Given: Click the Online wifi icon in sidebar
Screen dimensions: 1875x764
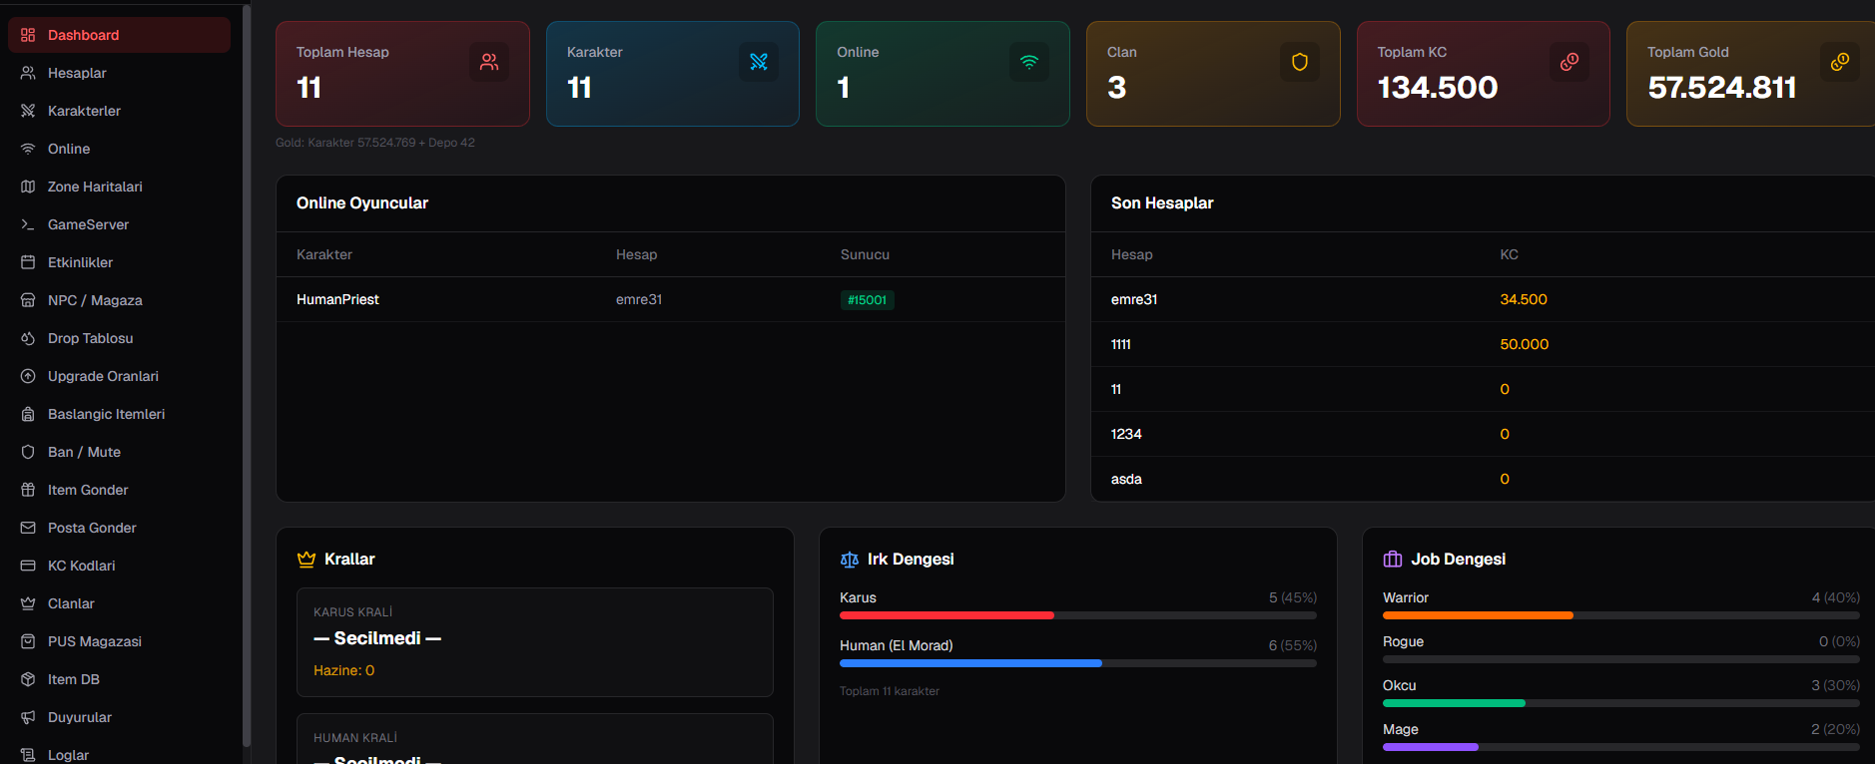Looking at the screenshot, I should [28, 149].
